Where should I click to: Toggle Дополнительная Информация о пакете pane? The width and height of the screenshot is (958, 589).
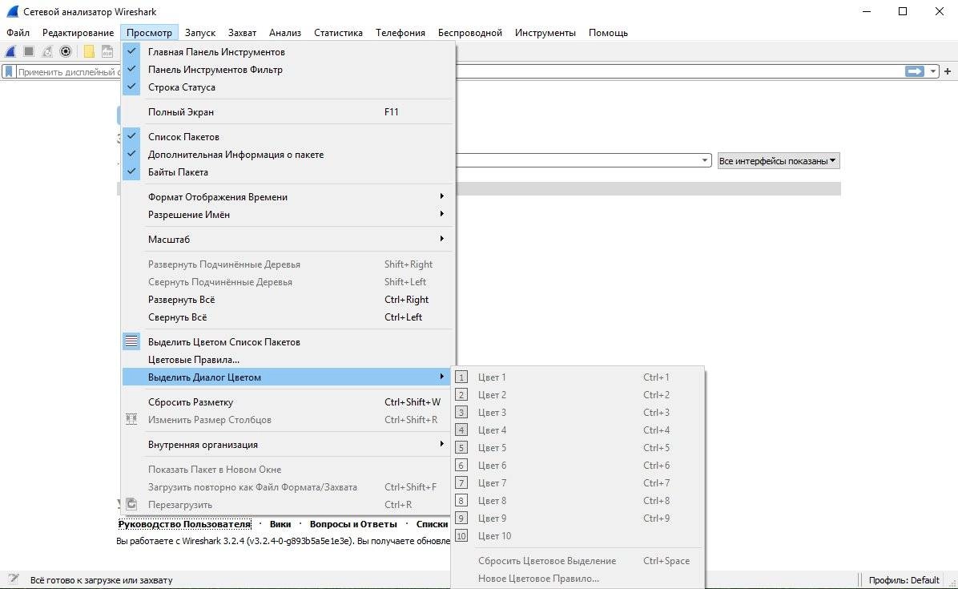pyautogui.click(x=288, y=155)
